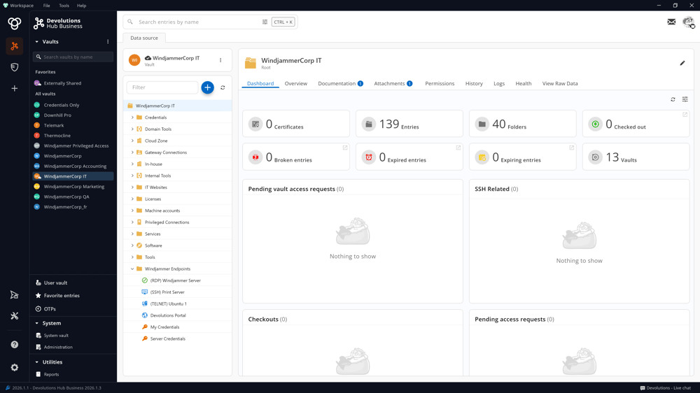Open the send icon in sidebar
This screenshot has width=700, height=393.
14,295
